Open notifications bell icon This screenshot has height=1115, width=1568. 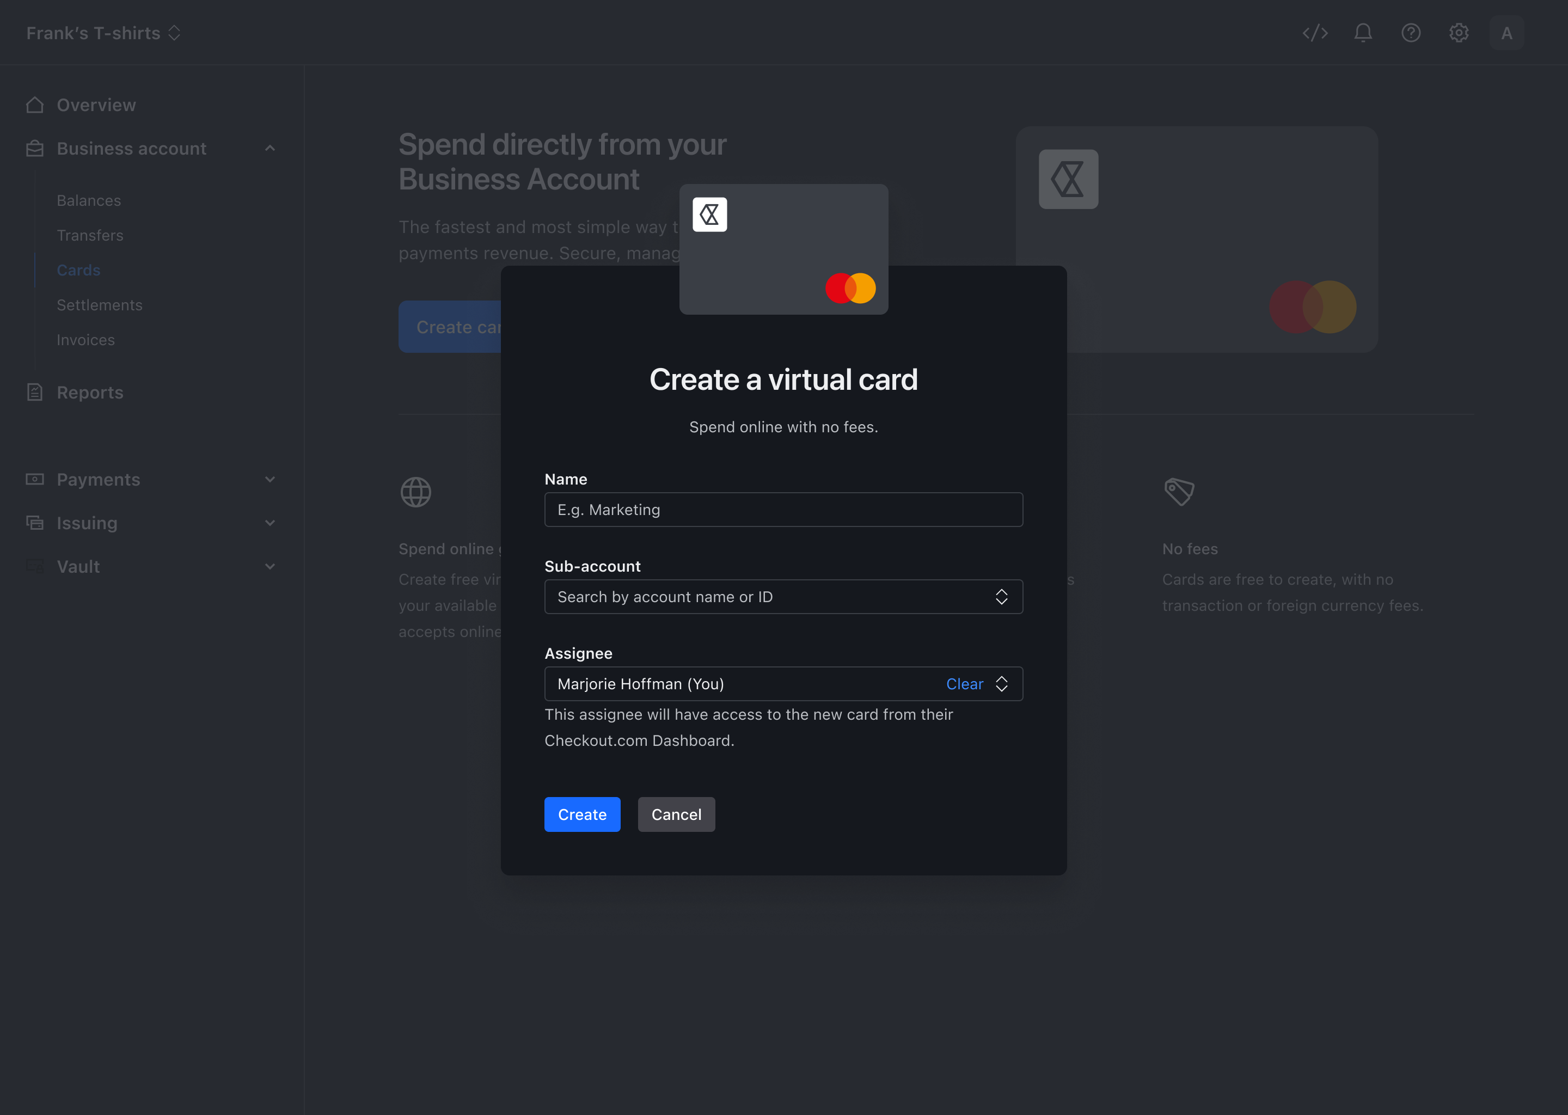tap(1363, 33)
